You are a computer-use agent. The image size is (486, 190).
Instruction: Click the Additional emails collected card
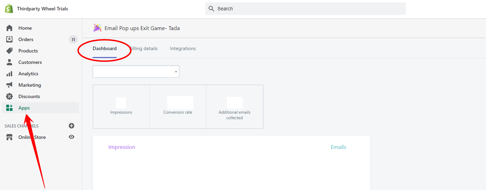click(x=235, y=107)
